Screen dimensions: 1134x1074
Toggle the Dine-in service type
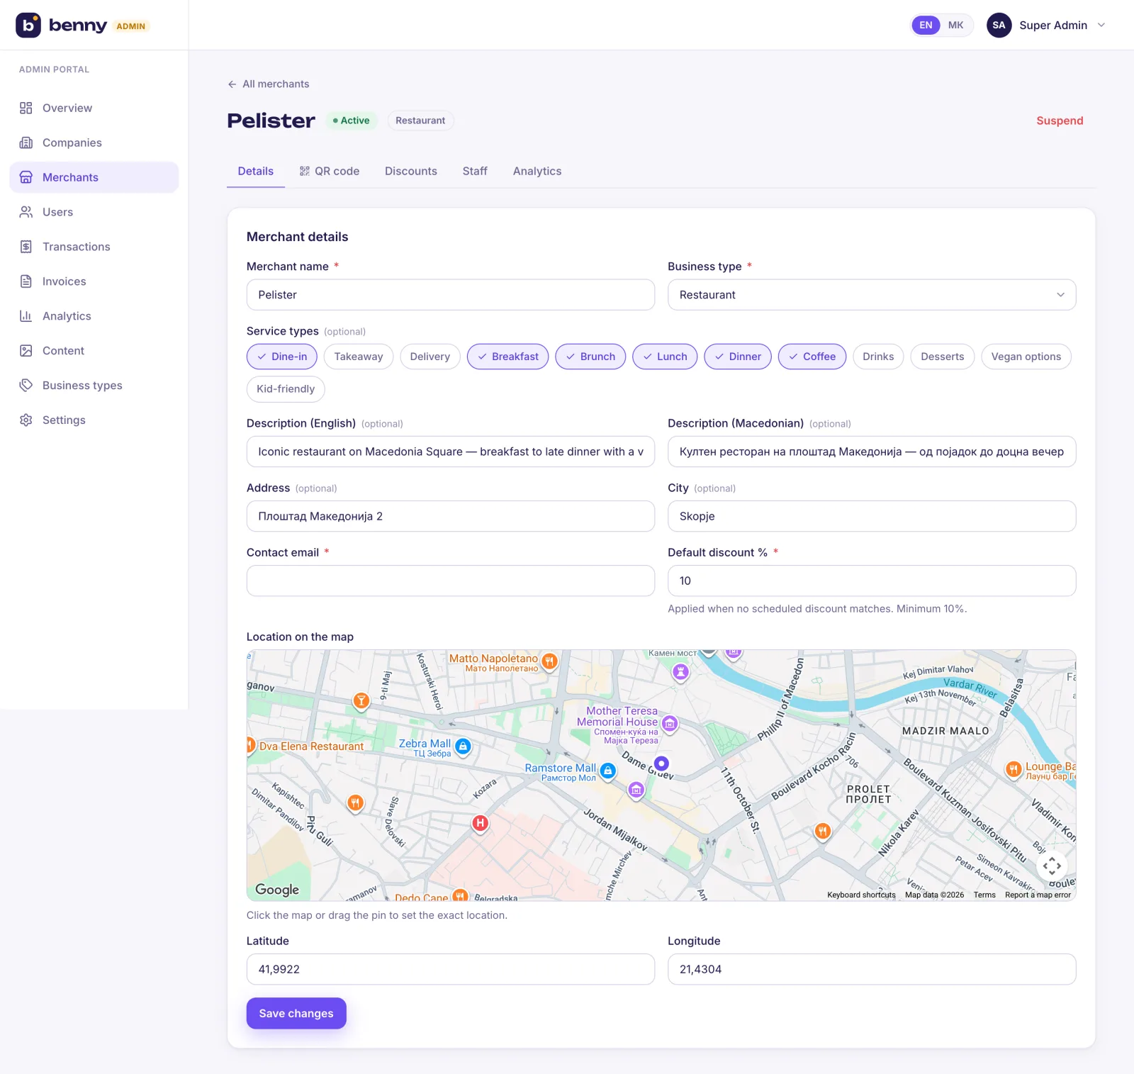pos(282,357)
